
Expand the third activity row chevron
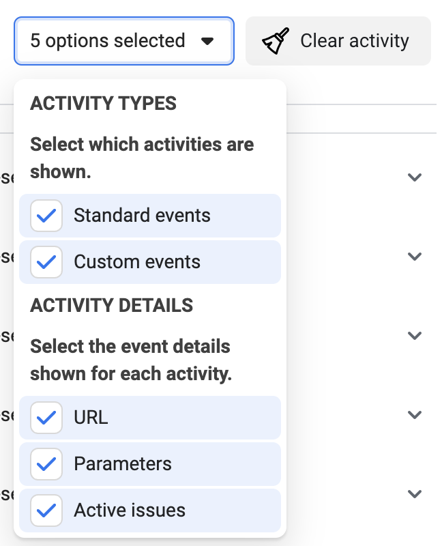[x=415, y=335]
